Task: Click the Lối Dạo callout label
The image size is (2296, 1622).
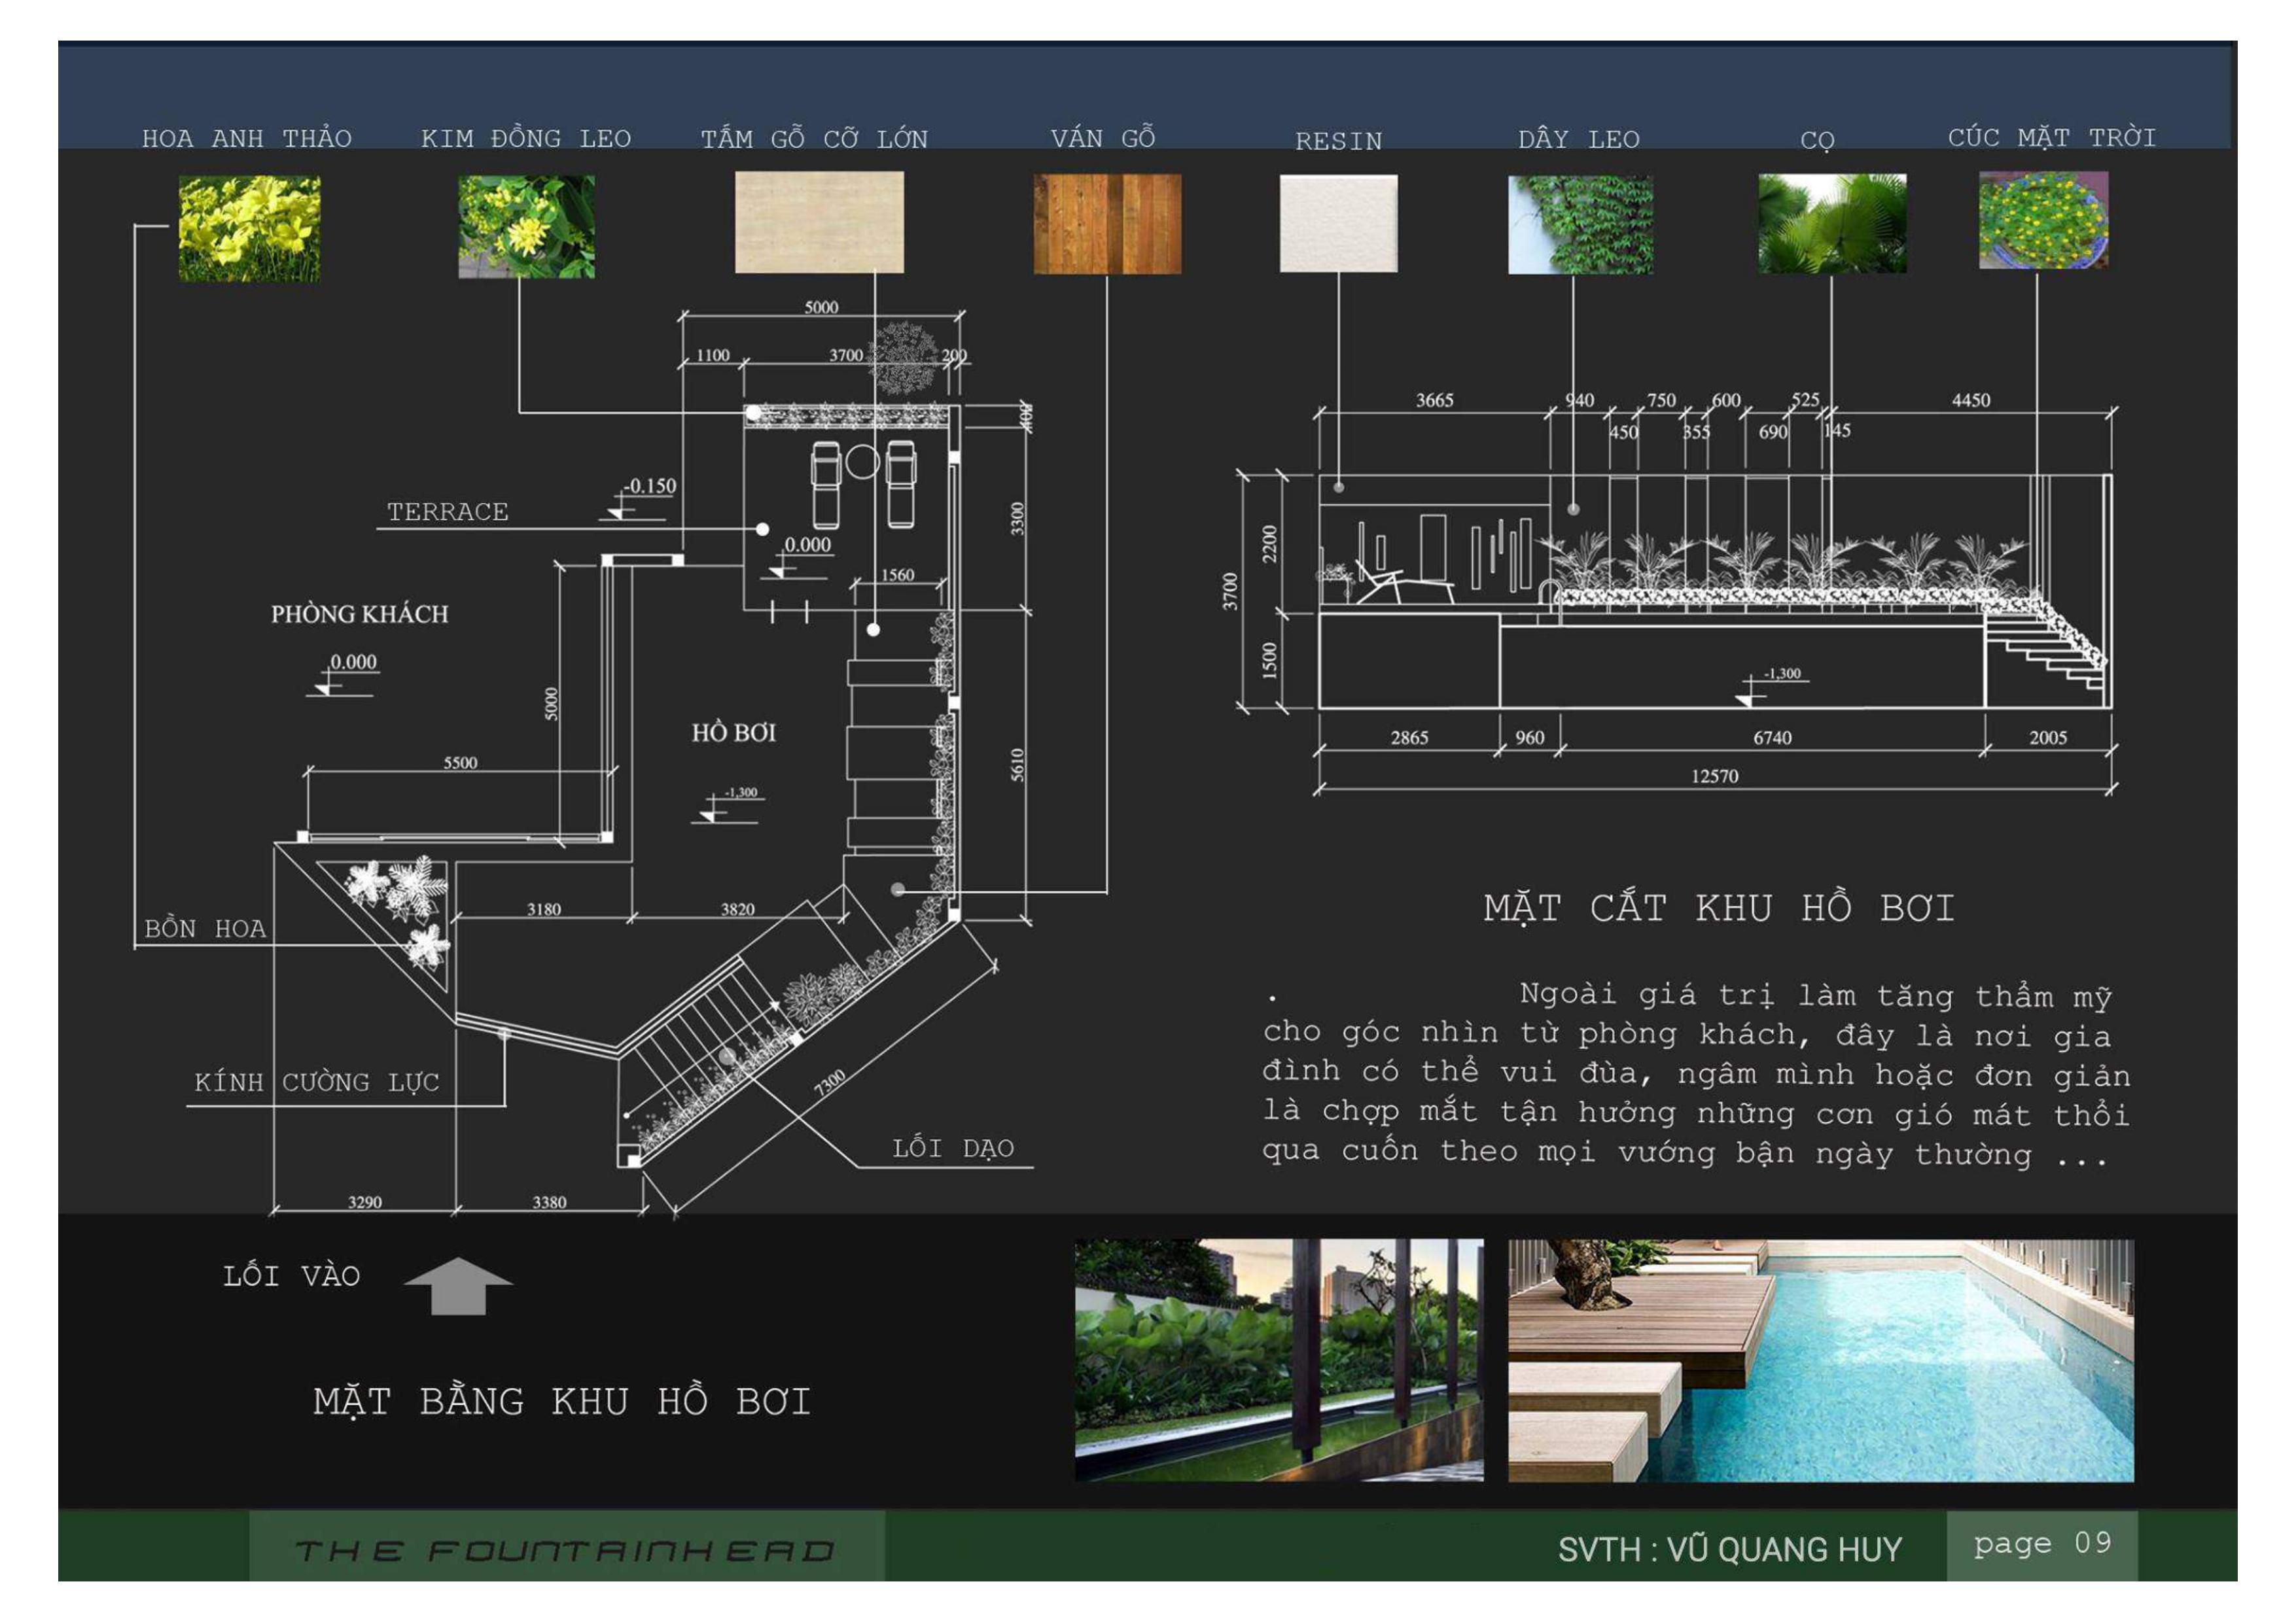Action: point(953,1148)
